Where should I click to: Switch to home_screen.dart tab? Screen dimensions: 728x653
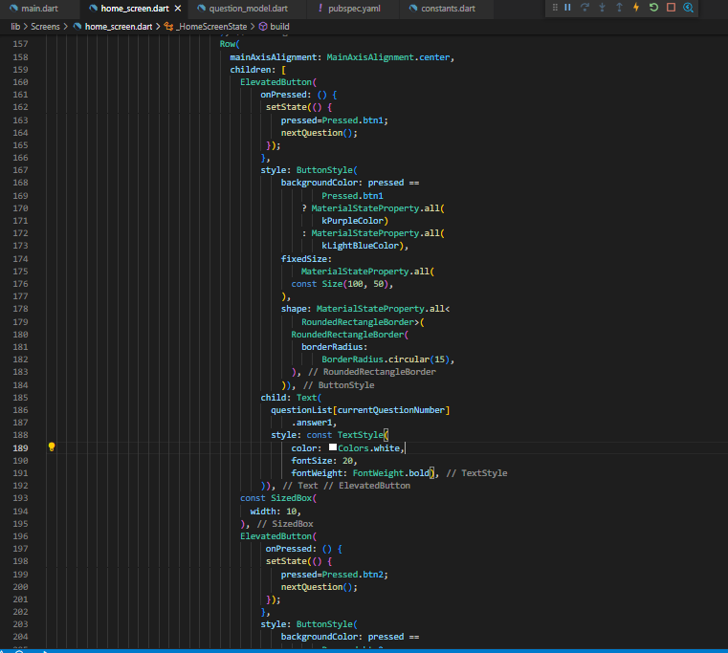tap(135, 9)
